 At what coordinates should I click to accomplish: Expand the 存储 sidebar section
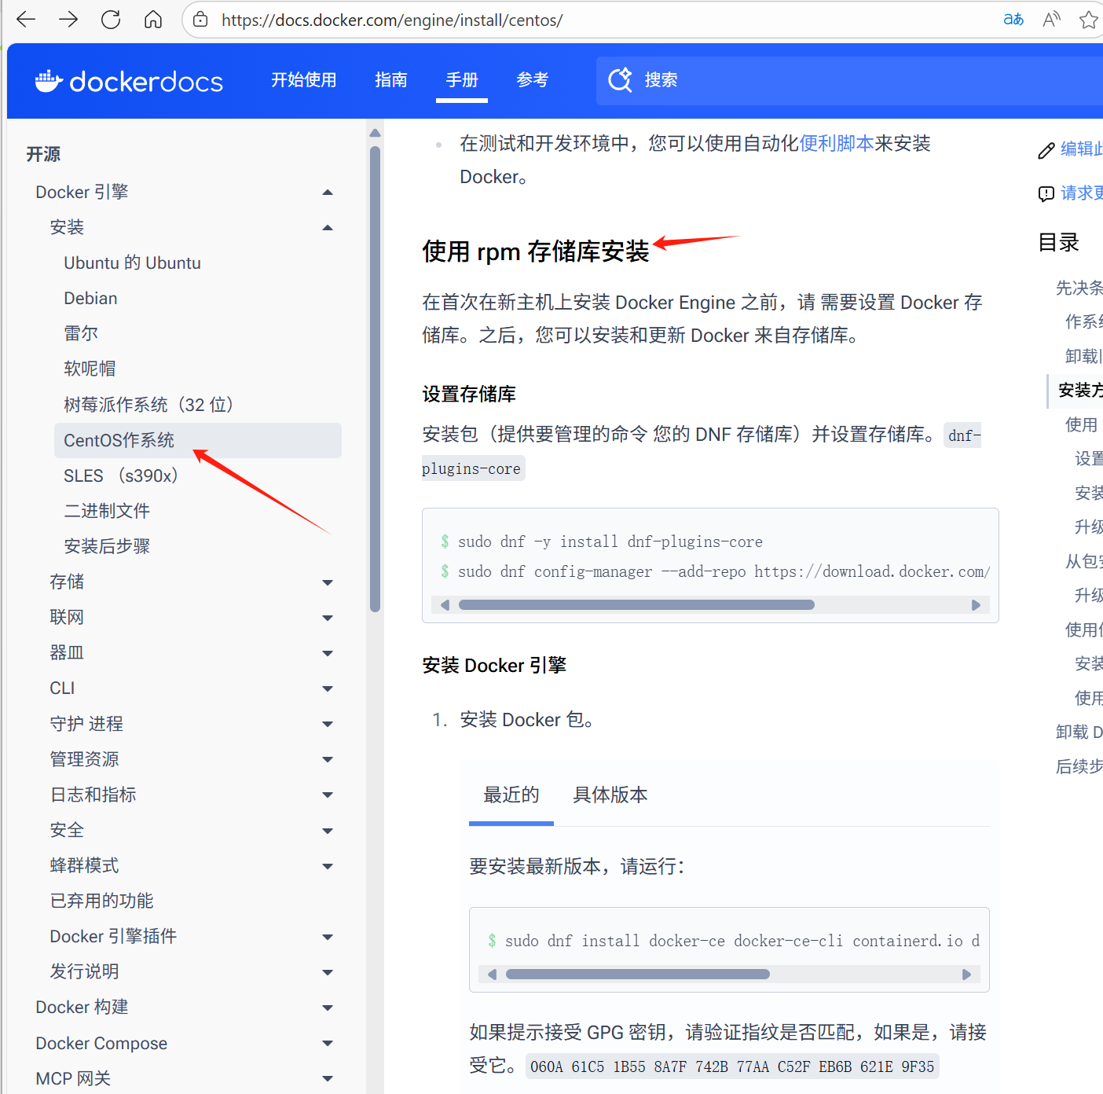328,582
